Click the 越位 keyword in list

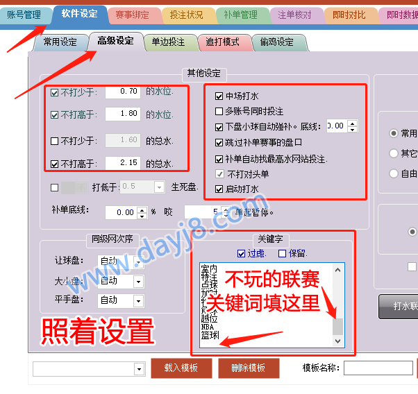click(209, 318)
